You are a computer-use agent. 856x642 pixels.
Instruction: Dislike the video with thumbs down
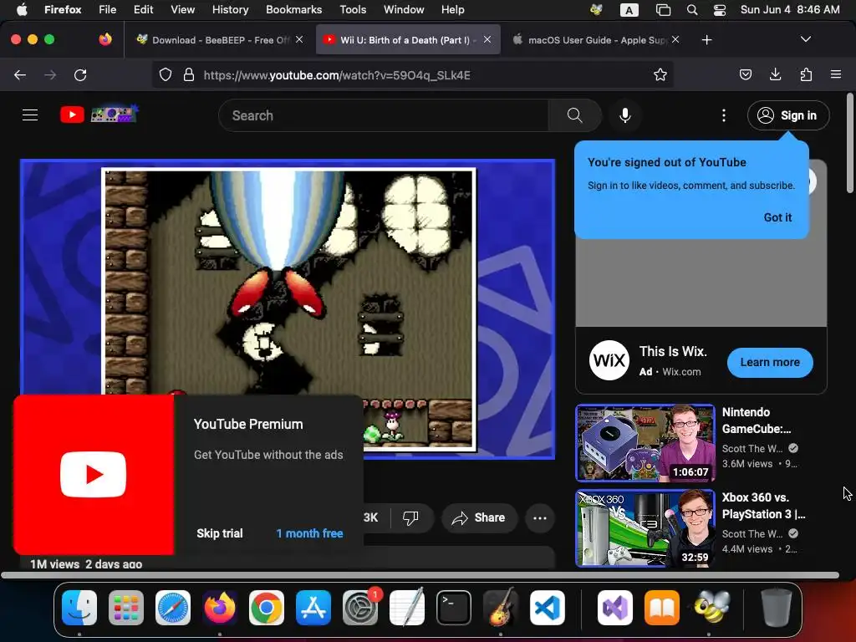[x=410, y=517]
